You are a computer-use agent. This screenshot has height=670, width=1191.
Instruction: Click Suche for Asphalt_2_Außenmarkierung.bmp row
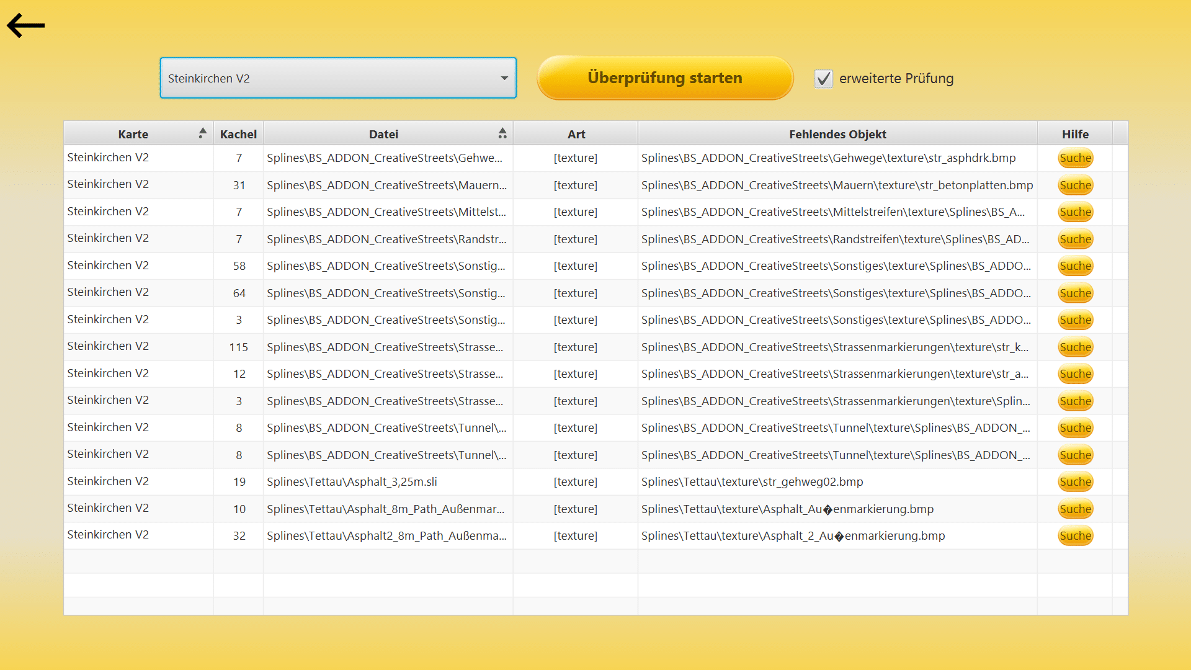[x=1075, y=536]
